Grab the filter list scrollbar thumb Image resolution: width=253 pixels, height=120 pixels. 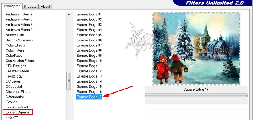[x=69, y=81]
